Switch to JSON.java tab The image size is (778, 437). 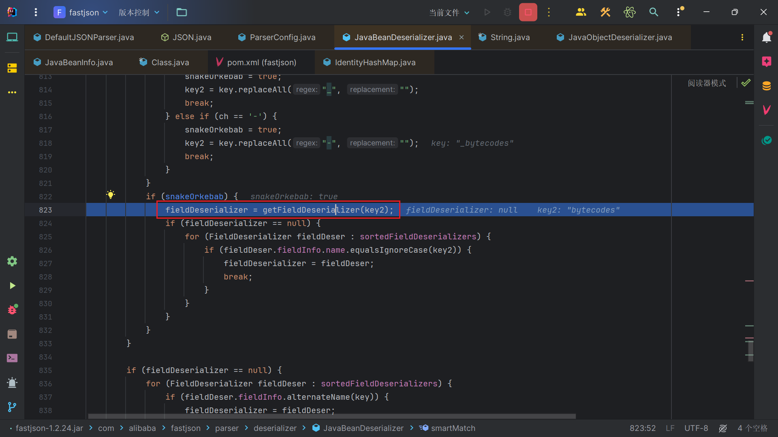tap(186, 37)
